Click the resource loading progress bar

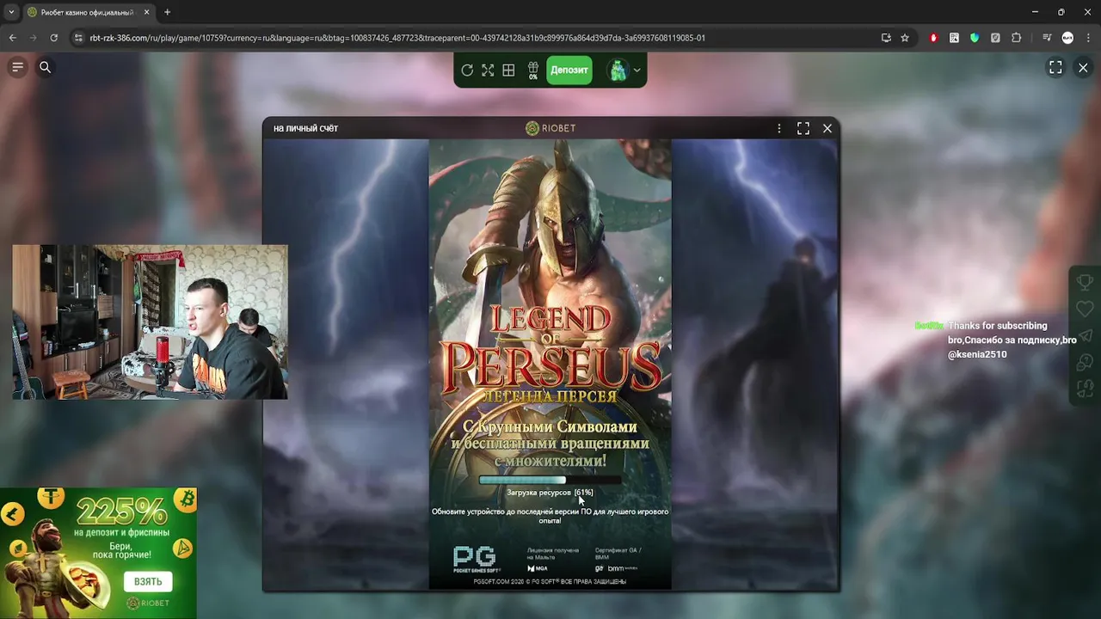pyautogui.click(x=550, y=481)
